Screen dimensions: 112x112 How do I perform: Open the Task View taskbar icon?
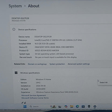click(60, 107)
